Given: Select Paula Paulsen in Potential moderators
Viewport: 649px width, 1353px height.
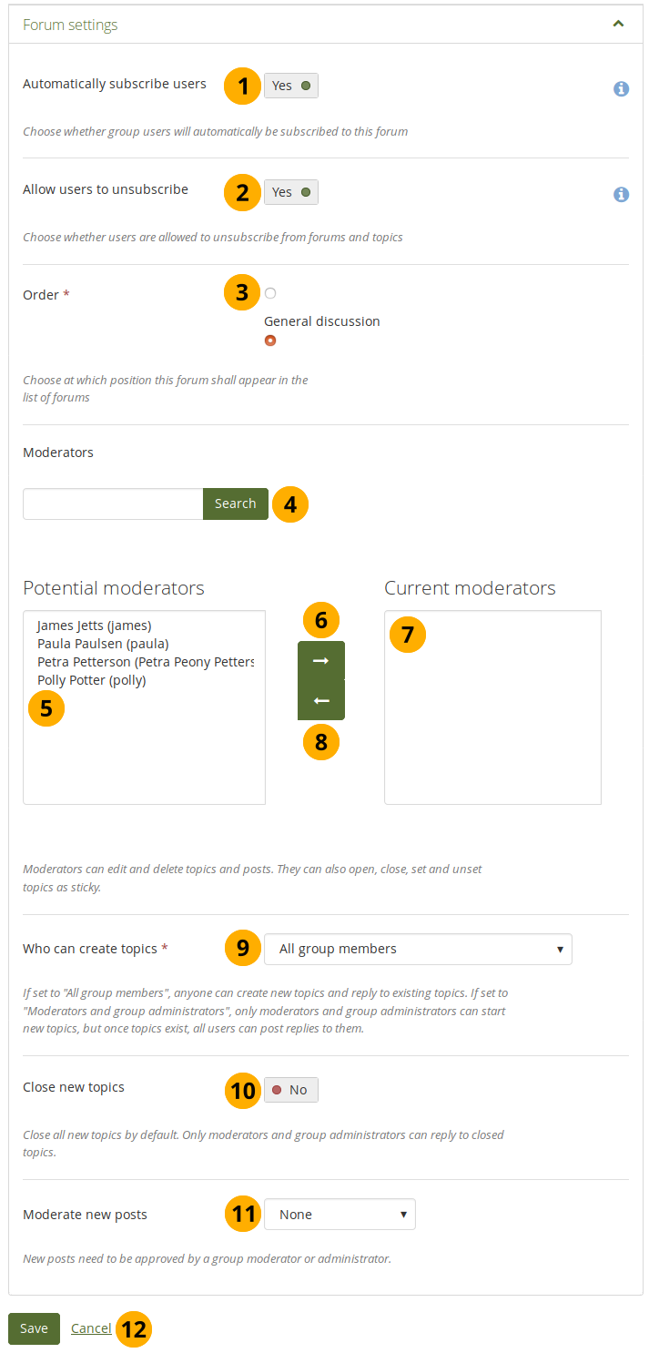Looking at the screenshot, I should click(103, 644).
